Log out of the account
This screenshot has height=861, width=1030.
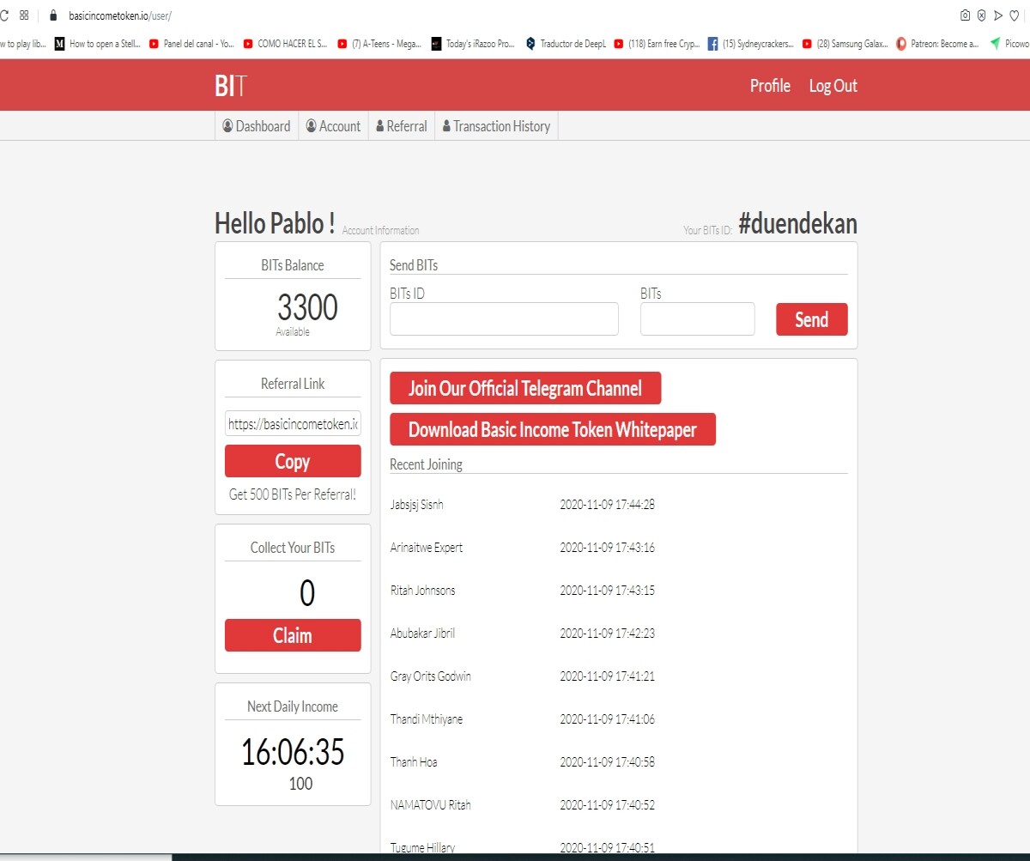coord(833,86)
